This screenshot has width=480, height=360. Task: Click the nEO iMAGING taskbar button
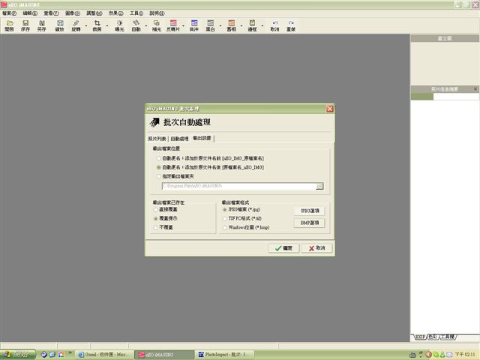(x=165, y=355)
